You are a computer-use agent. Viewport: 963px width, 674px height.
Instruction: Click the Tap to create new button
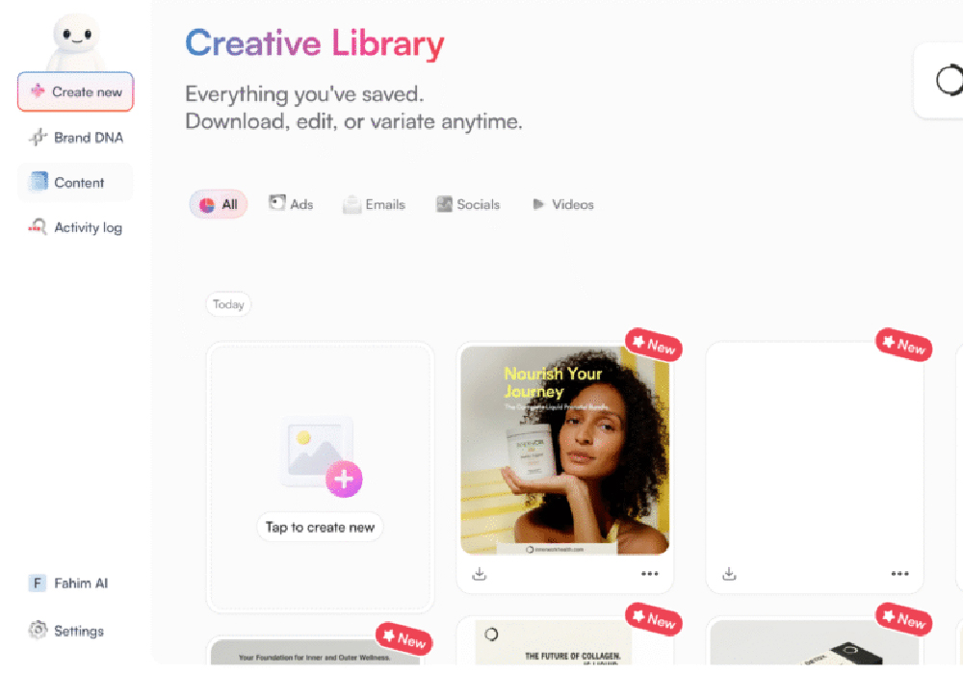(320, 528)
